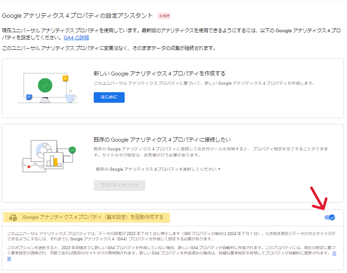Click the 既存の Google アナリティクス 4 プロパティに接続したい heading
Screen dimensions: 347x273
pos(162,140)
